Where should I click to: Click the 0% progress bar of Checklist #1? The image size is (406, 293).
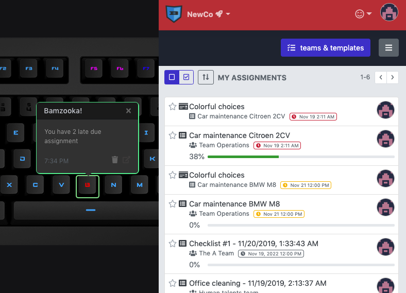pos(301,265)
